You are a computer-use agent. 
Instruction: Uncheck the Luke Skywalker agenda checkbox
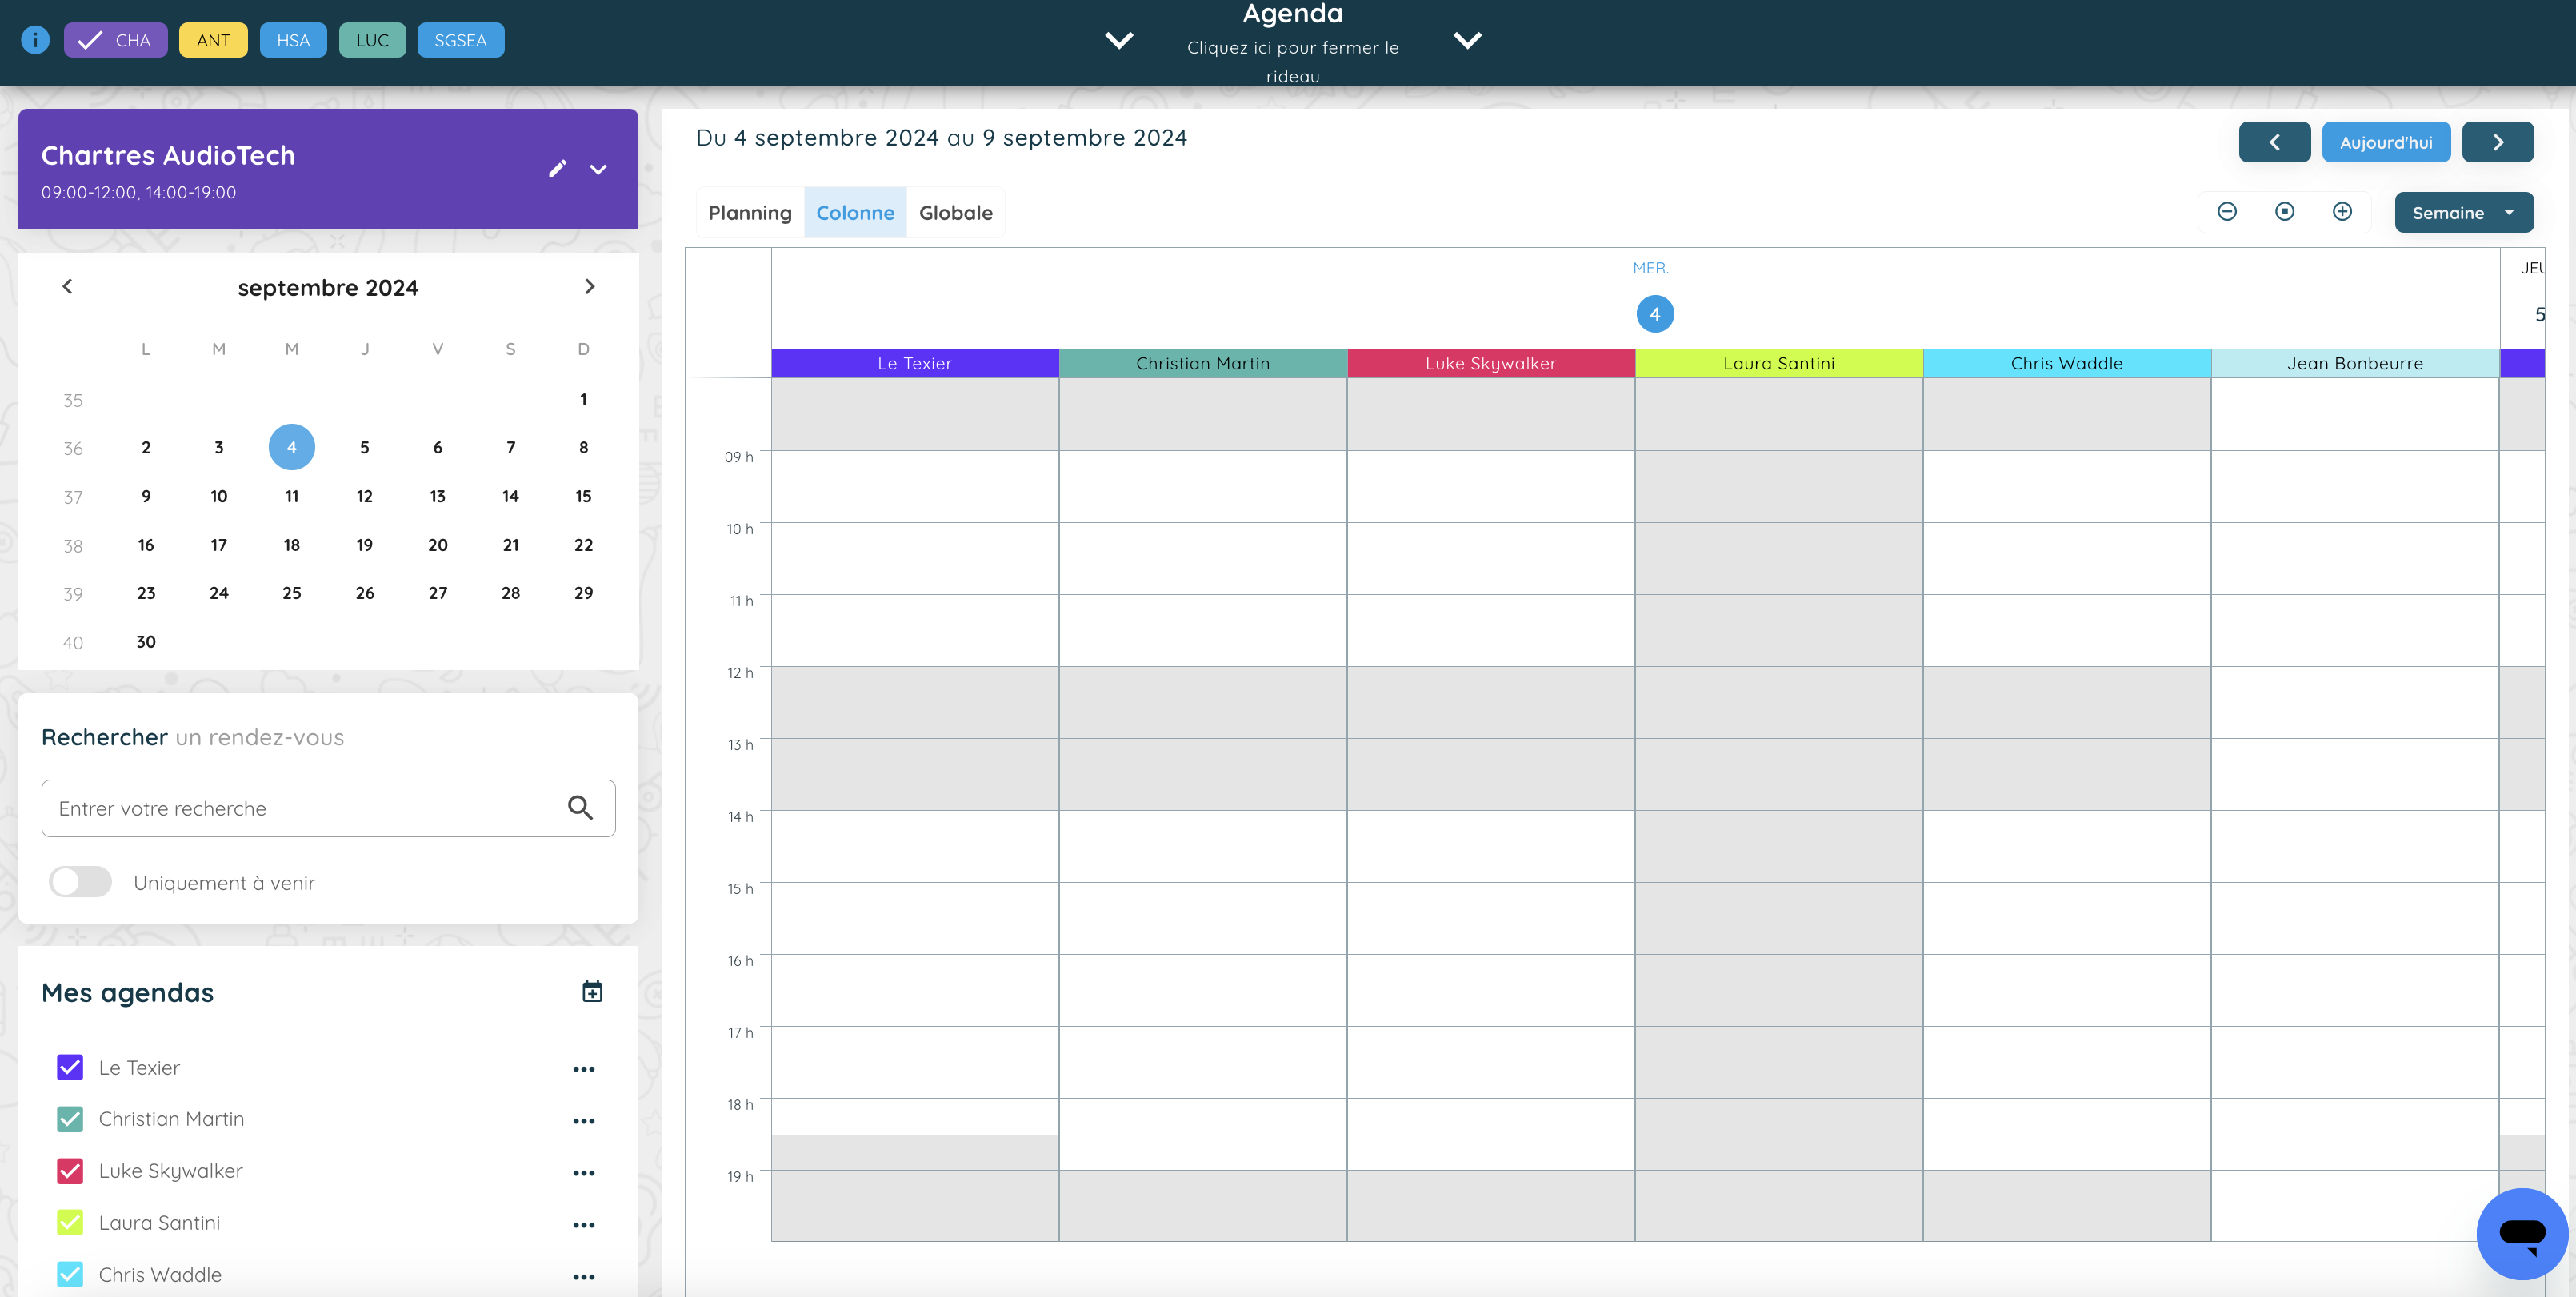coord(70,1171)
